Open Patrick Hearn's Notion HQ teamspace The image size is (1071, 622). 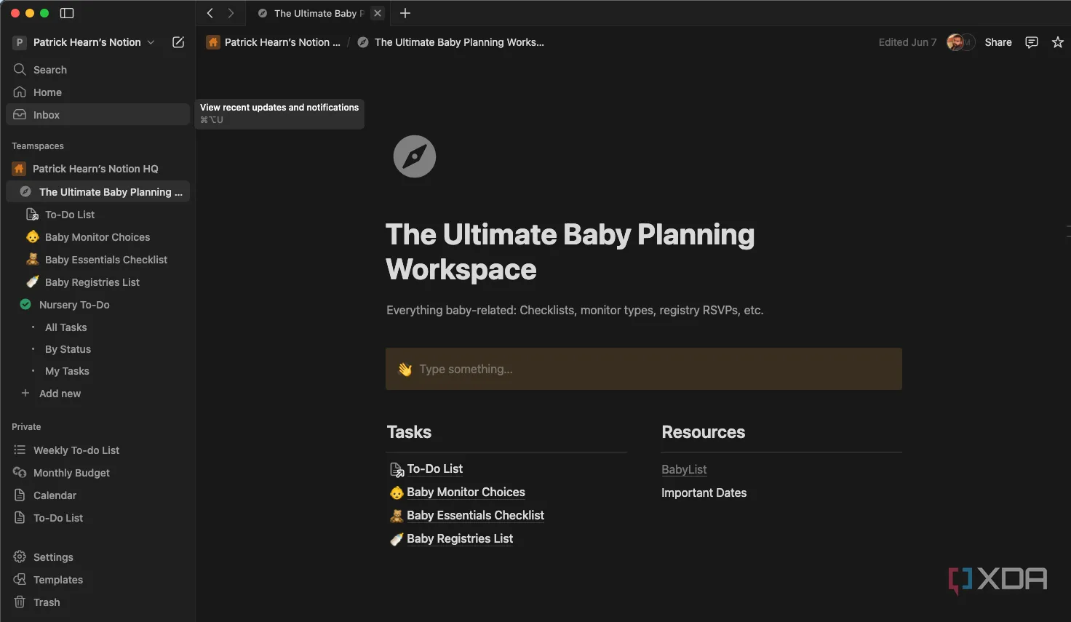tap(97, 169)
